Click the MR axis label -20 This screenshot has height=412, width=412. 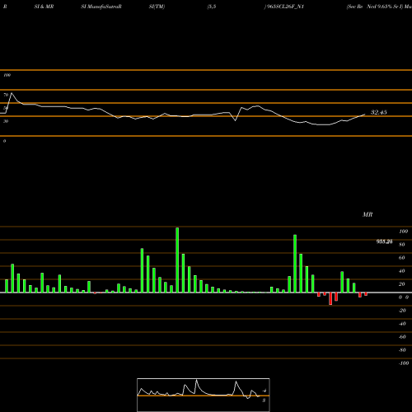pos(402,311)
